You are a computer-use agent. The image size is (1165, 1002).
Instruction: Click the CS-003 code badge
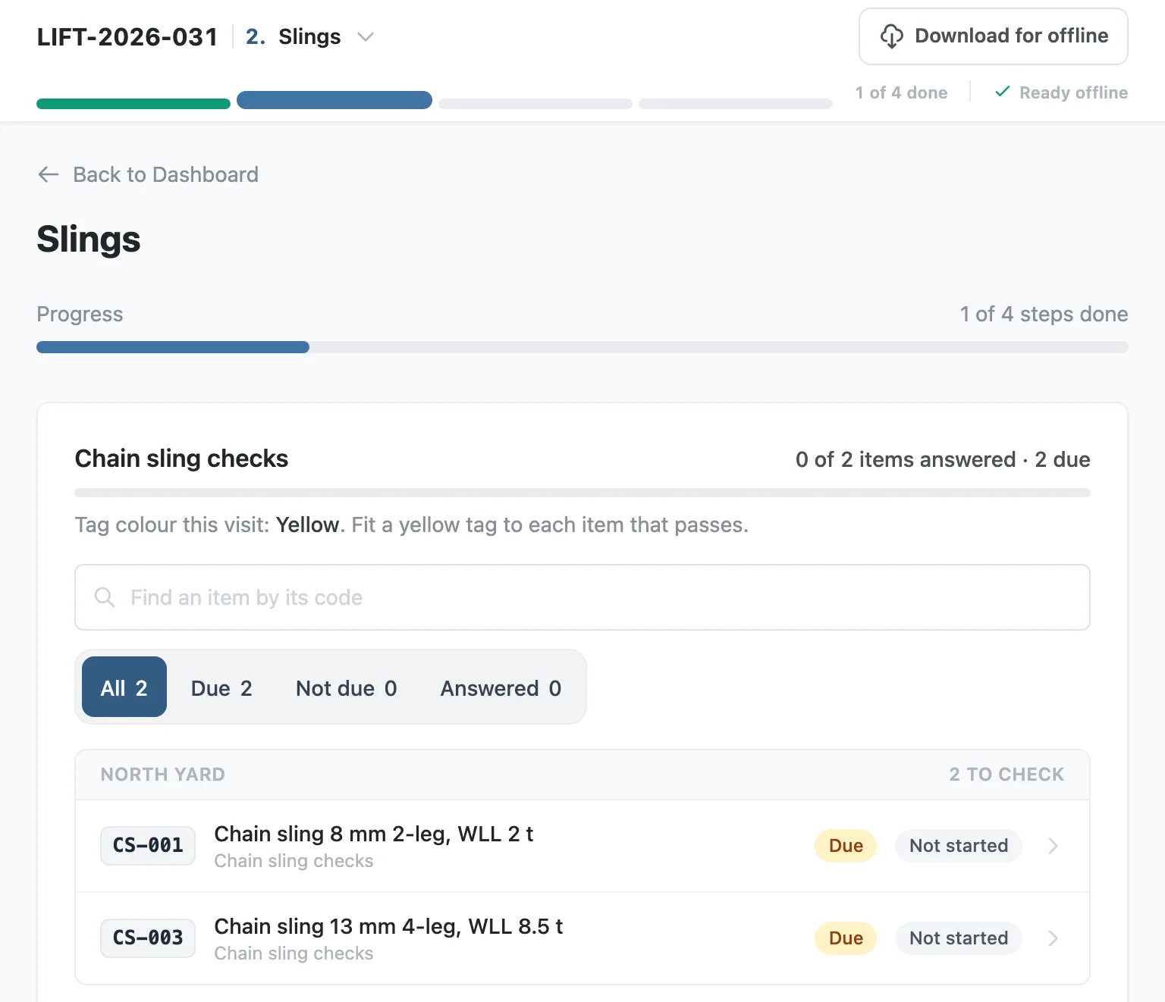click(x=148, y=938)
